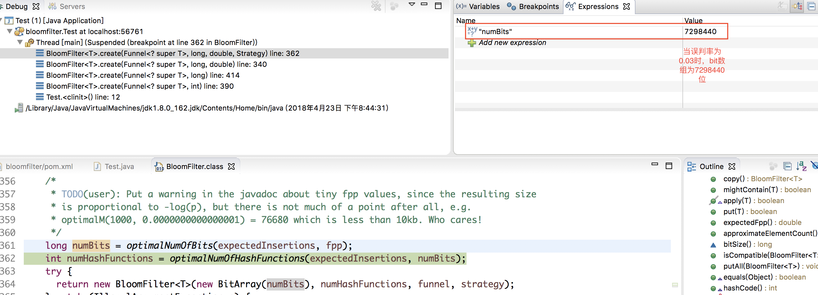Select apply(T) in the Outline
Image resolution: width=818 pixels, height=295 pixels.
[754, 201]
